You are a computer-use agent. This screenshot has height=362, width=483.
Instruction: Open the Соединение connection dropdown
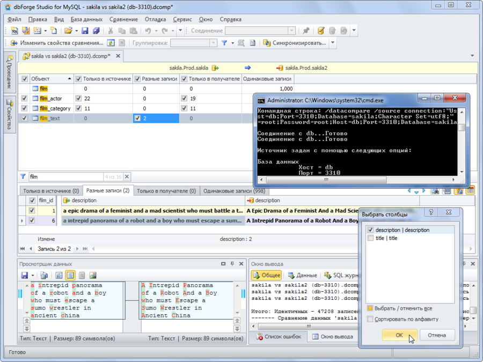[292, 31]
